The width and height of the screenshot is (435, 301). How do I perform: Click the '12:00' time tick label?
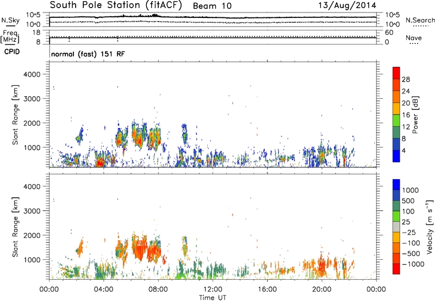click(x=213, y=290)
